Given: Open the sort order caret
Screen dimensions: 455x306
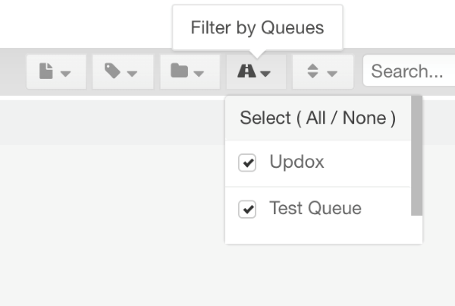Looking at the screenshot, I should (332, 74).
